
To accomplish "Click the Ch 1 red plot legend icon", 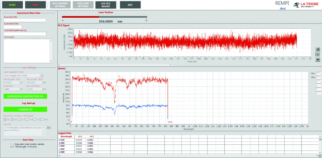I will pos(318,73).
